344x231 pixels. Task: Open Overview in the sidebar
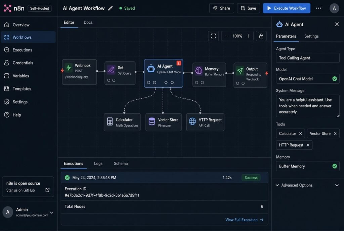(28, 25)
